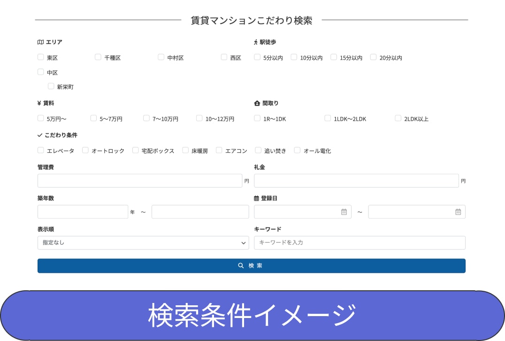Click the 賃貸マンションこだわり検索 heading
The height and width of the screenshot is (341, 505).
click(x=252, y=20)
